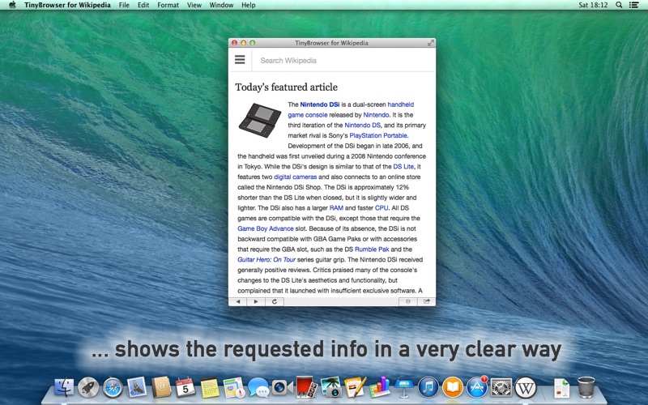648x405 pixels.
Task: Click the Search Wikipedia field
Action: (343, 60)
